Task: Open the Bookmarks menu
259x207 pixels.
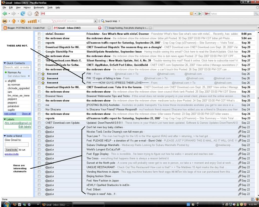Action: (x=39, y=7)
